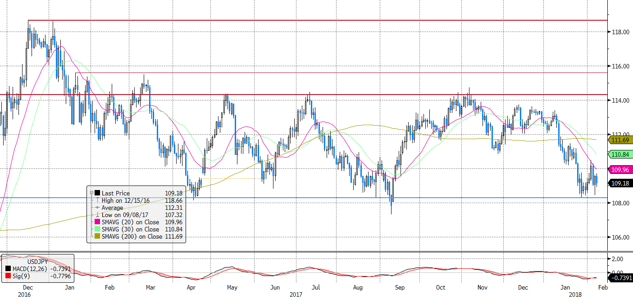Click the pink 109.96 axis price tag
This screenshot has width=633, height=299.
(621, 170)
